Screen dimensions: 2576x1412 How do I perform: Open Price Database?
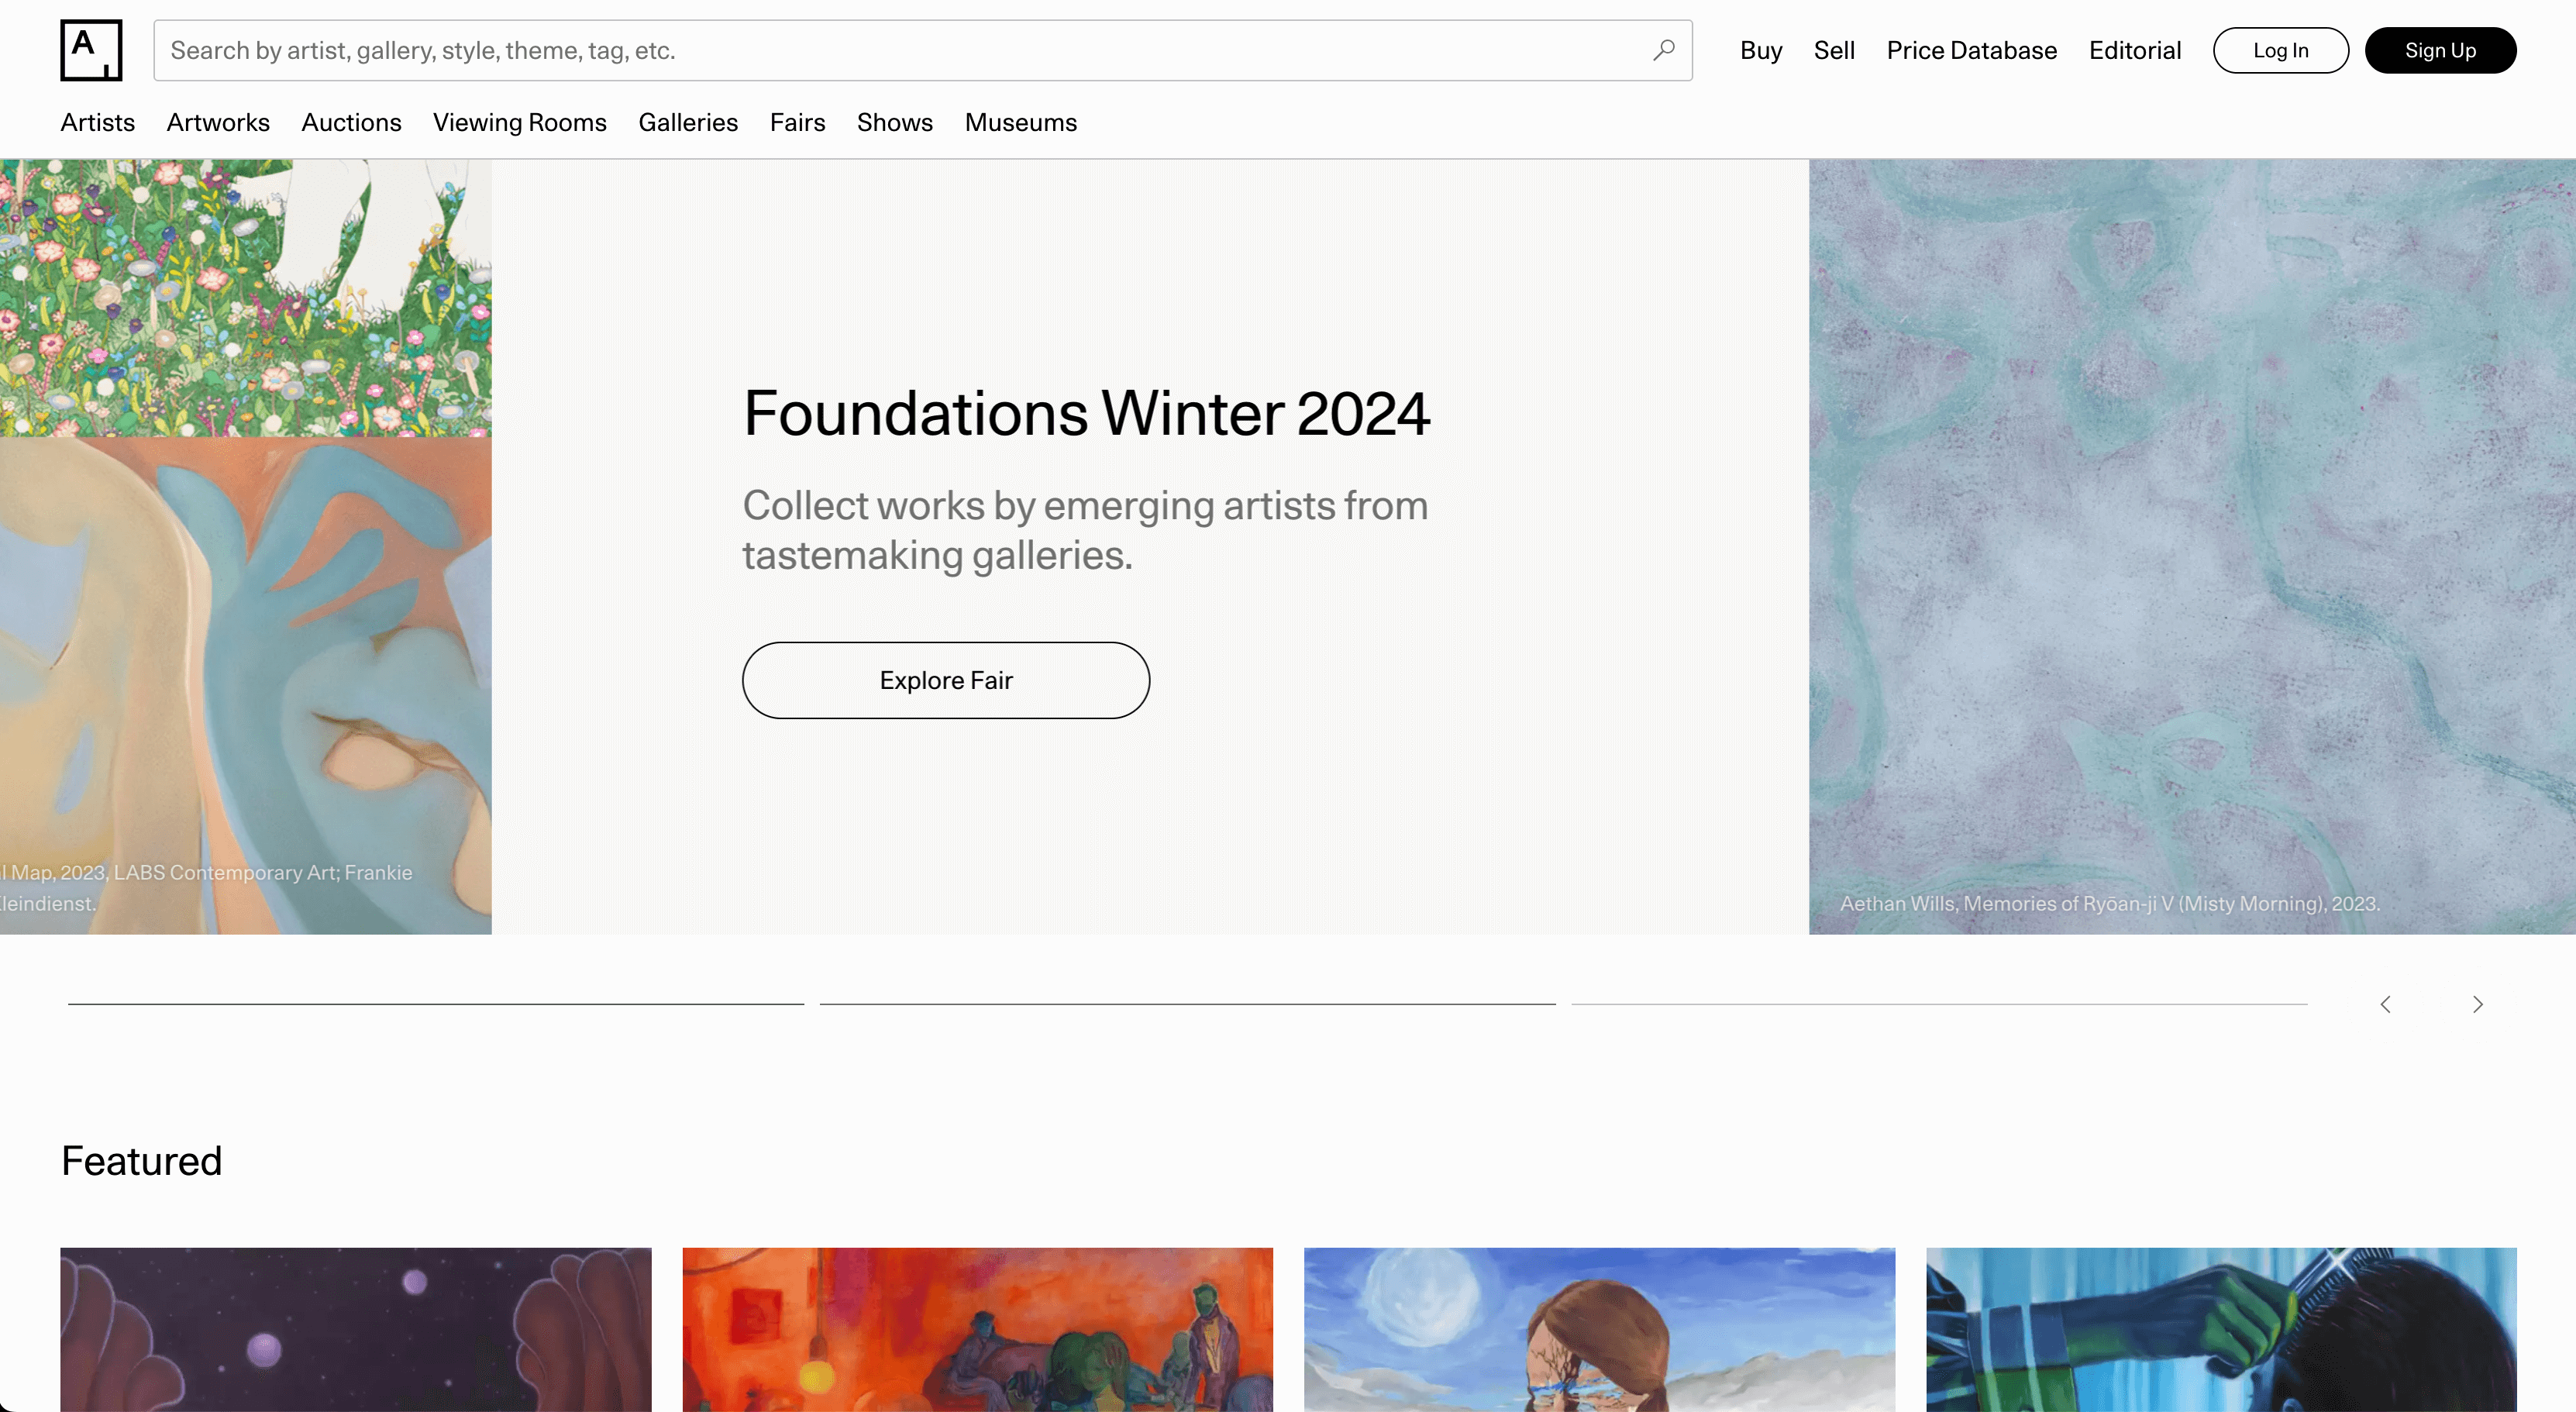click(1971, 50)
